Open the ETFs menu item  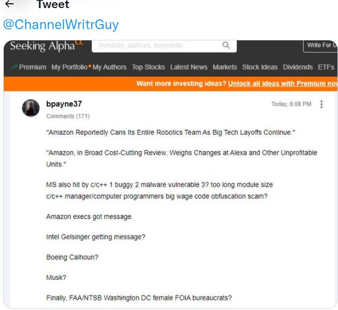tap(326, 67)
